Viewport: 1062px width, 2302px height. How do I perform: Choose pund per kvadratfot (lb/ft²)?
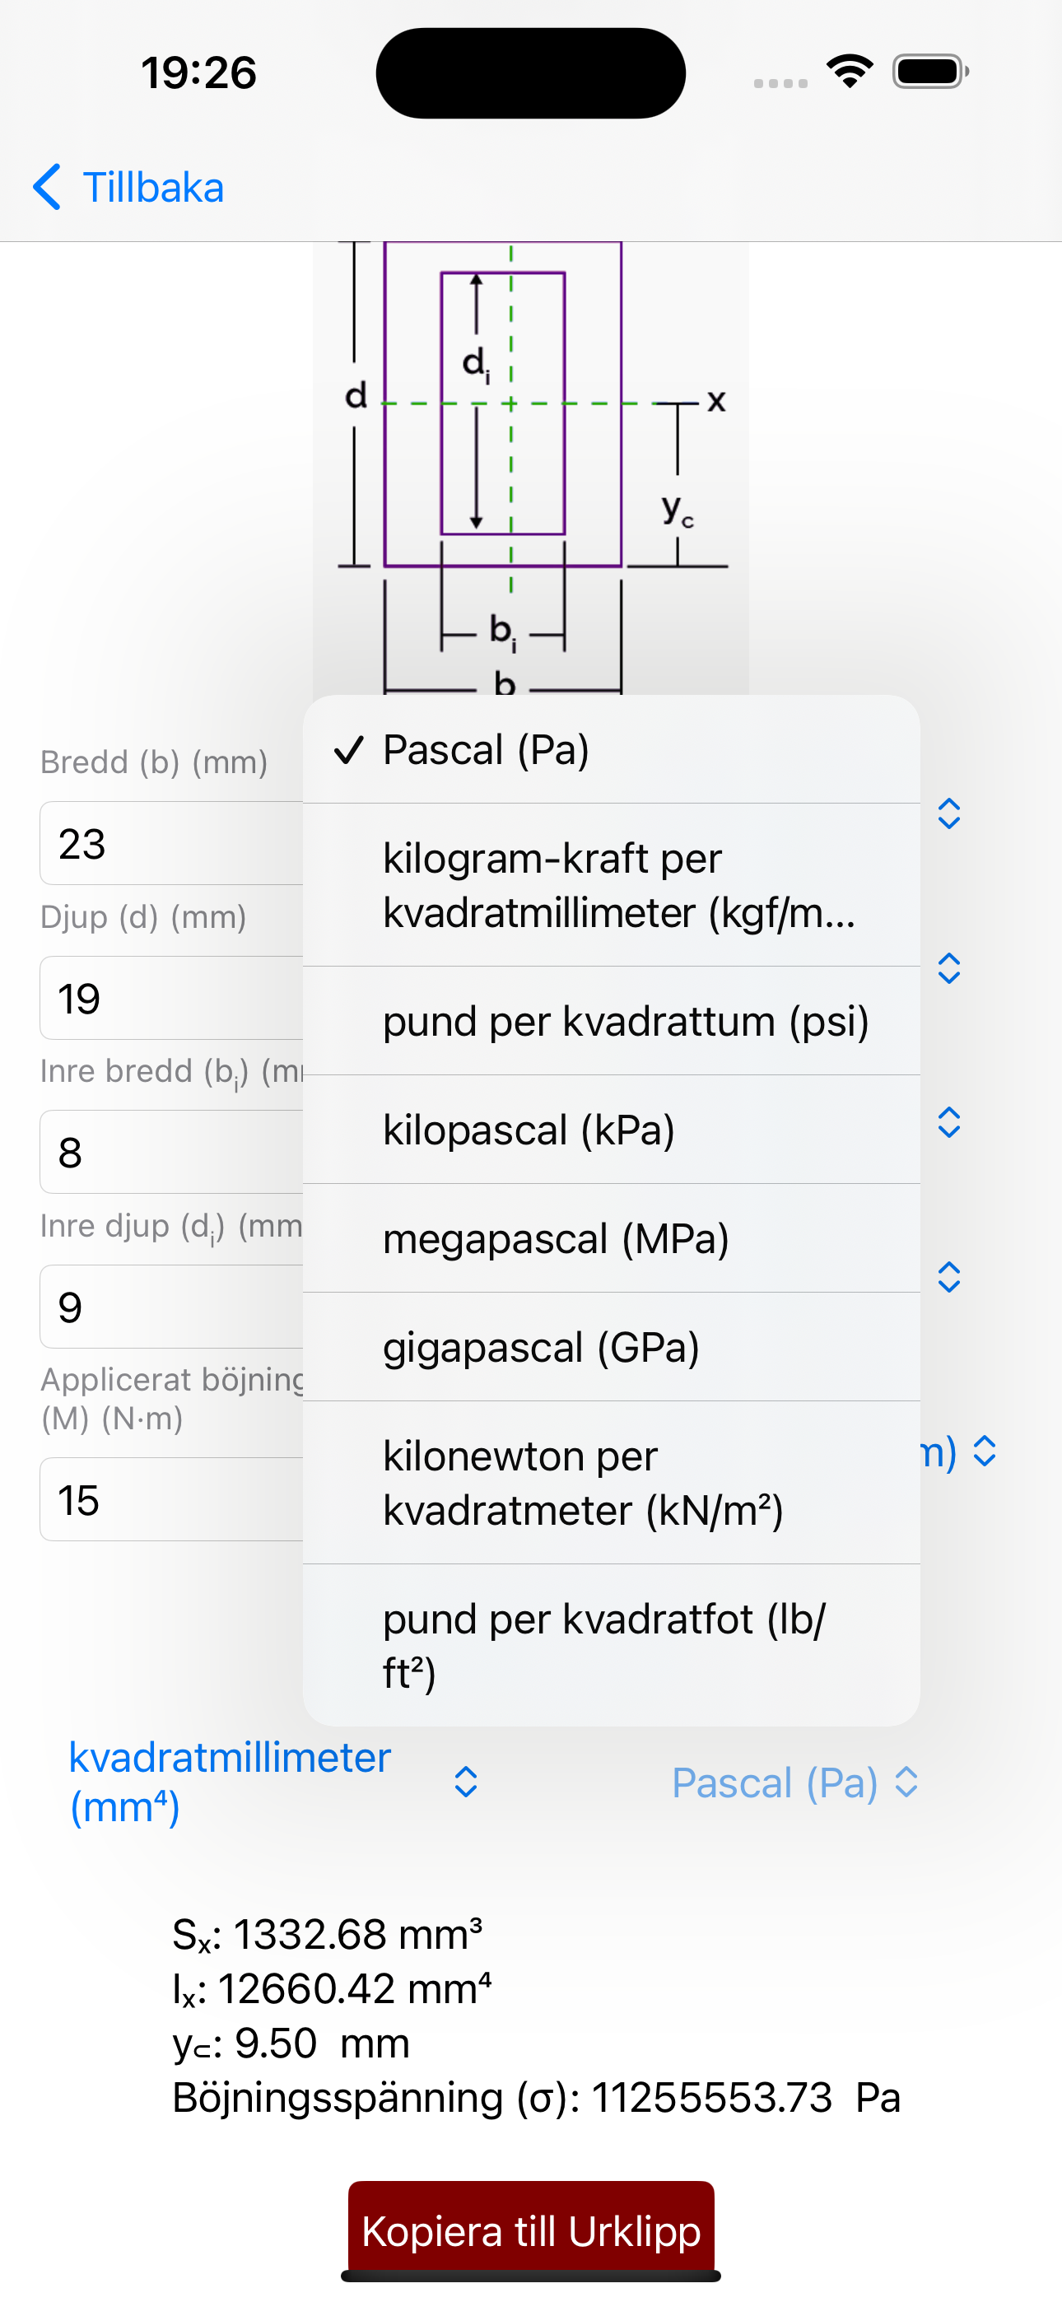(x=612, y=1645)
